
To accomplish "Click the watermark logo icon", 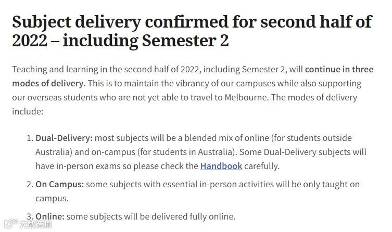I will tap(11, 224).
